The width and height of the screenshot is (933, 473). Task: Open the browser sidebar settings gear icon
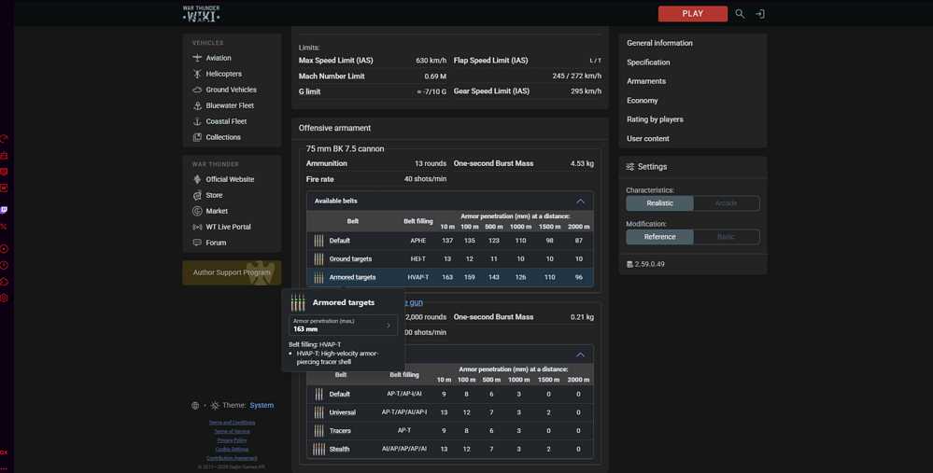click(4, 299)
